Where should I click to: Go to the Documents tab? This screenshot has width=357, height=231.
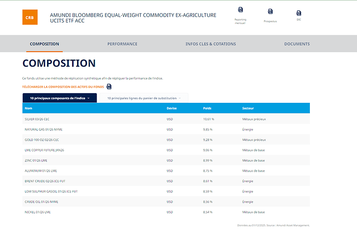297,44
